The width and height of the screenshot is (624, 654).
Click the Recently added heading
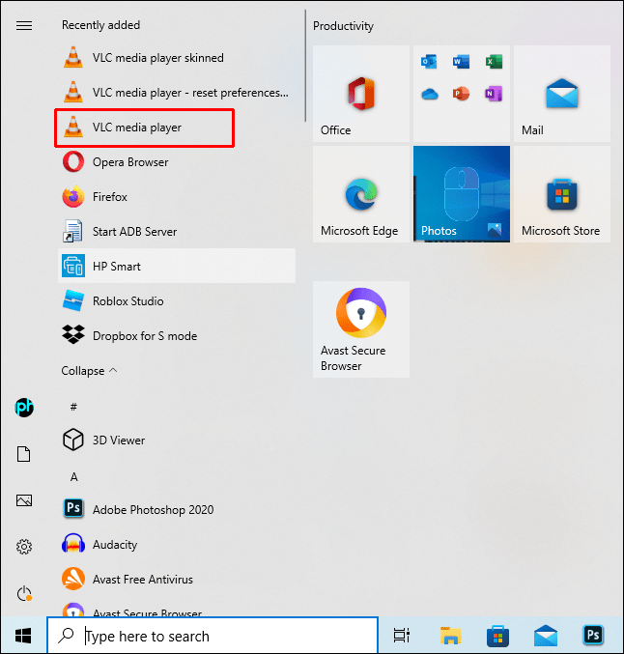(100, 25)
